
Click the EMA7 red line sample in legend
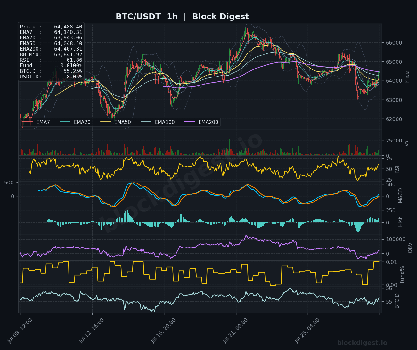click(28, 122)
